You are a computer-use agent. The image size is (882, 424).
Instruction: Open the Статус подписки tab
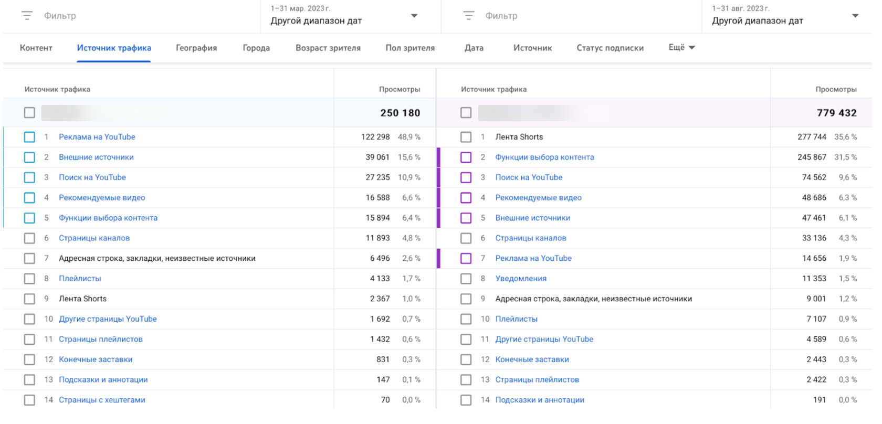610,48
